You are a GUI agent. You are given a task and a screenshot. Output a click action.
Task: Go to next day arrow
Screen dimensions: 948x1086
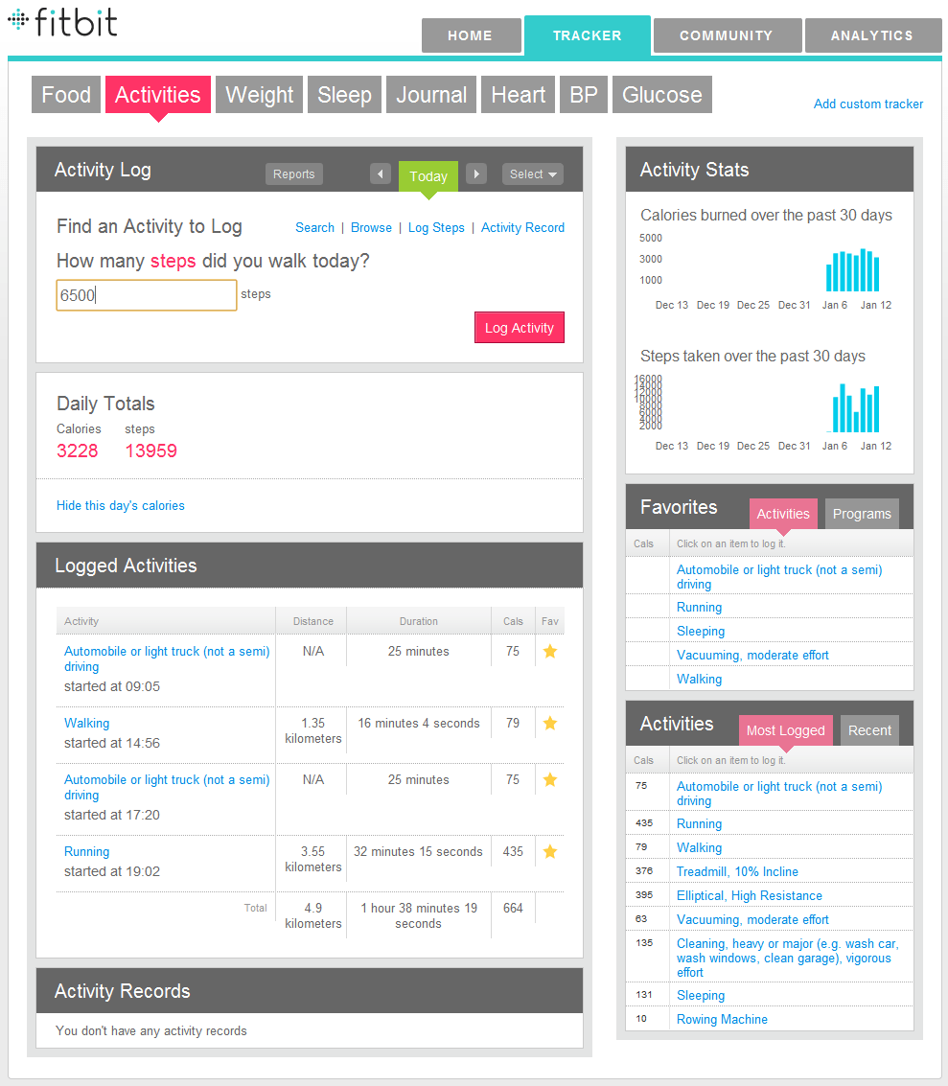point(476,173)
